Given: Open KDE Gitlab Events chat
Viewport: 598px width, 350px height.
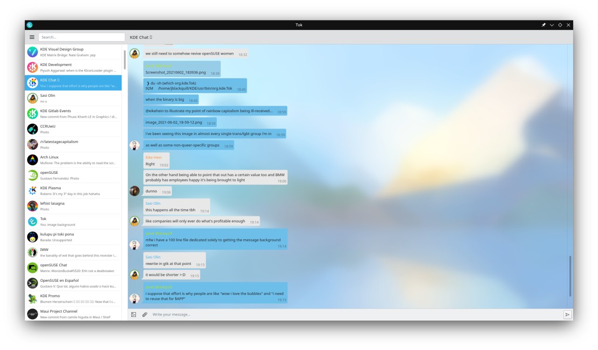Looking at the screenshot, I should [73, 114].
